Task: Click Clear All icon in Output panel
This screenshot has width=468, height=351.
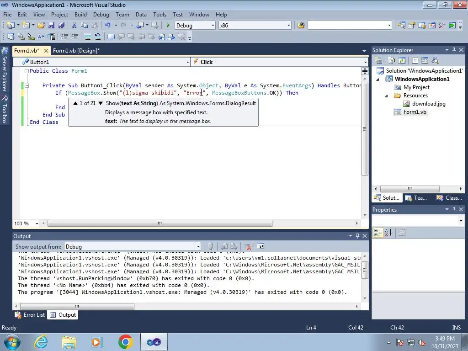Action: (x=247, y=246)
